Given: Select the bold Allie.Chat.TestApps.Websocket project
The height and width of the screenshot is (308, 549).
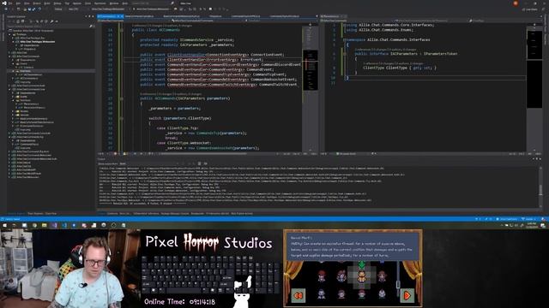Looking at the screenshot, I should (x=38, y=42).
